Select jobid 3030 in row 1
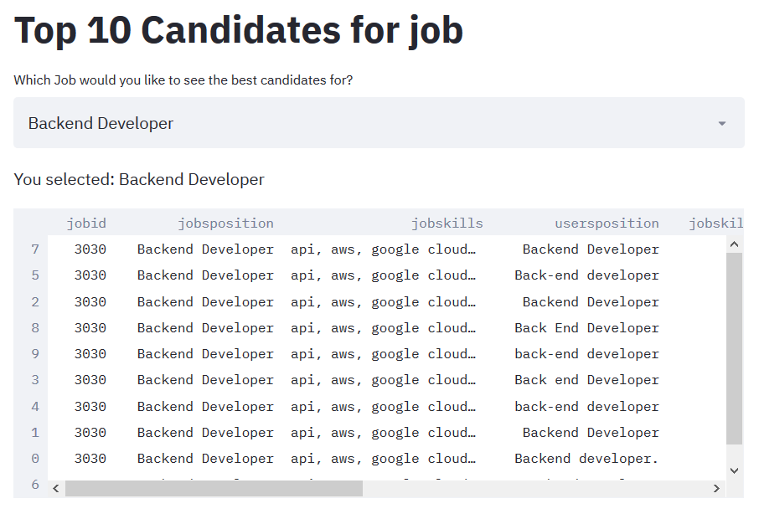 (90, 433)
